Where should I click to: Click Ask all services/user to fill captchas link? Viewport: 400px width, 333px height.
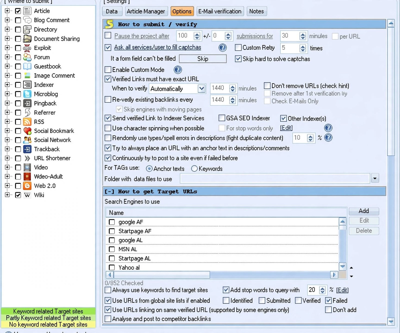coord(157,47)
